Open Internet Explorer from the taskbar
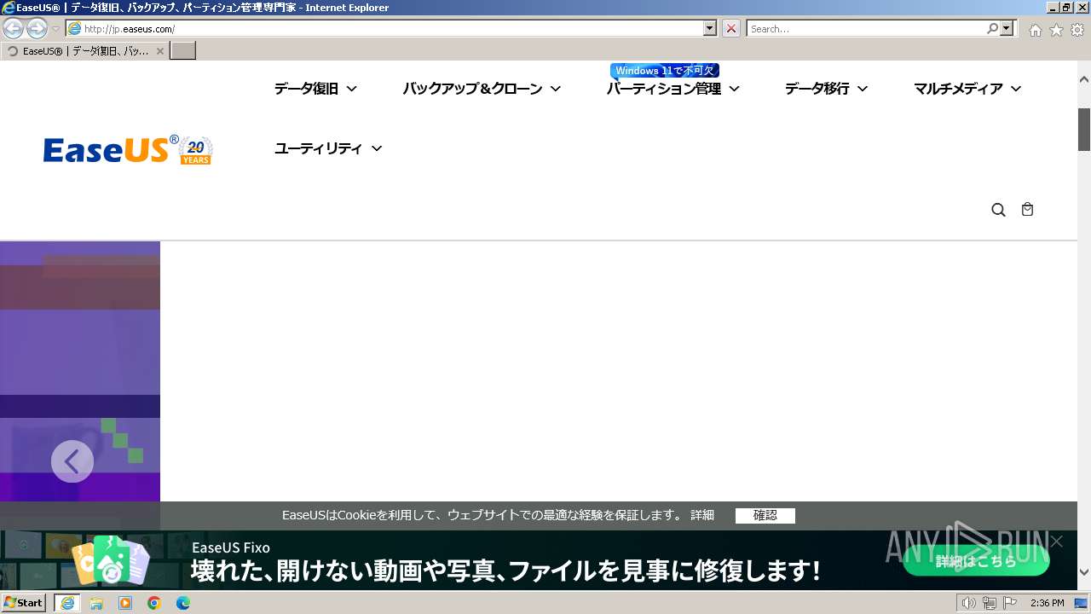1091x614 pixels. click(x=67, y=603)
